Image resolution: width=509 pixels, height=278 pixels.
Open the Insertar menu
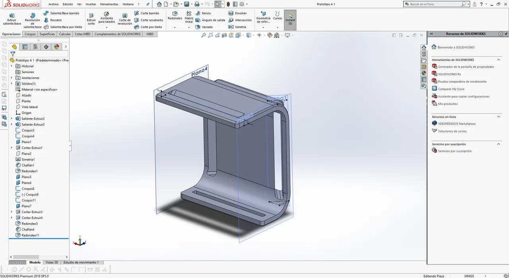91,4
